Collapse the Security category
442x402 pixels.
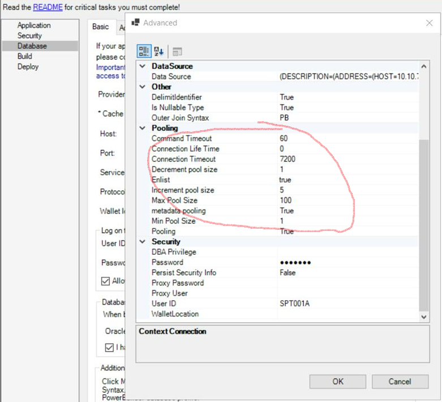[143, 242]
